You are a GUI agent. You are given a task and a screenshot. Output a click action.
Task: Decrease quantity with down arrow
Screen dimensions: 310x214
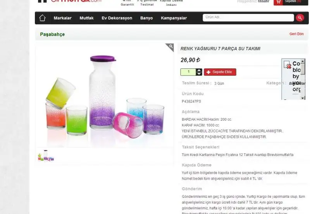199,74
